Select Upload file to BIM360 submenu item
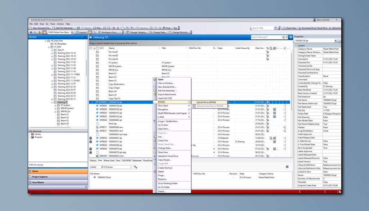 (x=206, y=102)
